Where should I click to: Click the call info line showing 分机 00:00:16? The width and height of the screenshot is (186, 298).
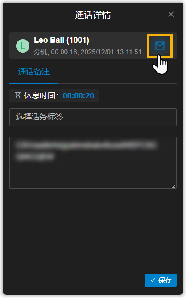(x=87, y=52)
